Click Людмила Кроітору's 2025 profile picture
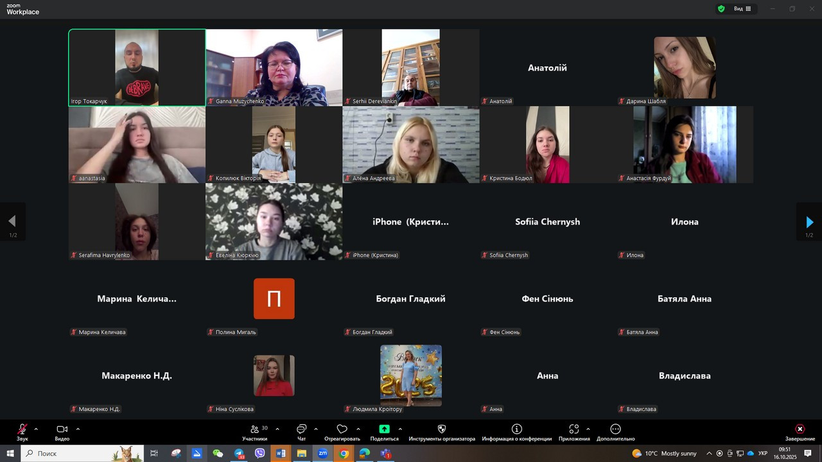 click(411, 375)
